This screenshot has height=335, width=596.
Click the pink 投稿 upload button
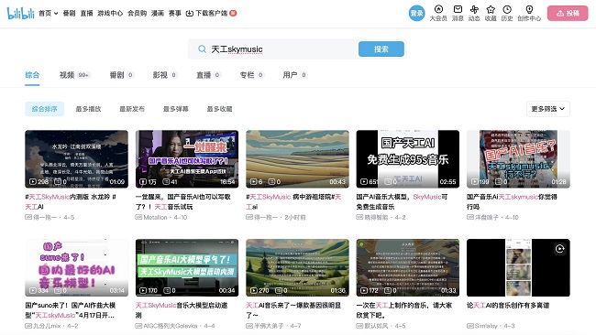click(x=568, y=14)
